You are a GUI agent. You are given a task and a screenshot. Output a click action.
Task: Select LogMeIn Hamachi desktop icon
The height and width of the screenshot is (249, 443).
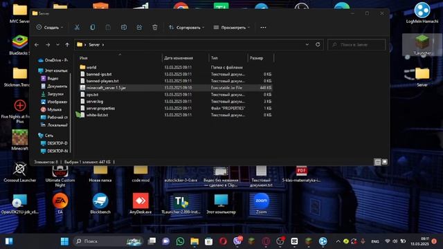click(422, 12)
